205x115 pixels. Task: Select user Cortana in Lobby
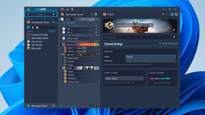71,23
